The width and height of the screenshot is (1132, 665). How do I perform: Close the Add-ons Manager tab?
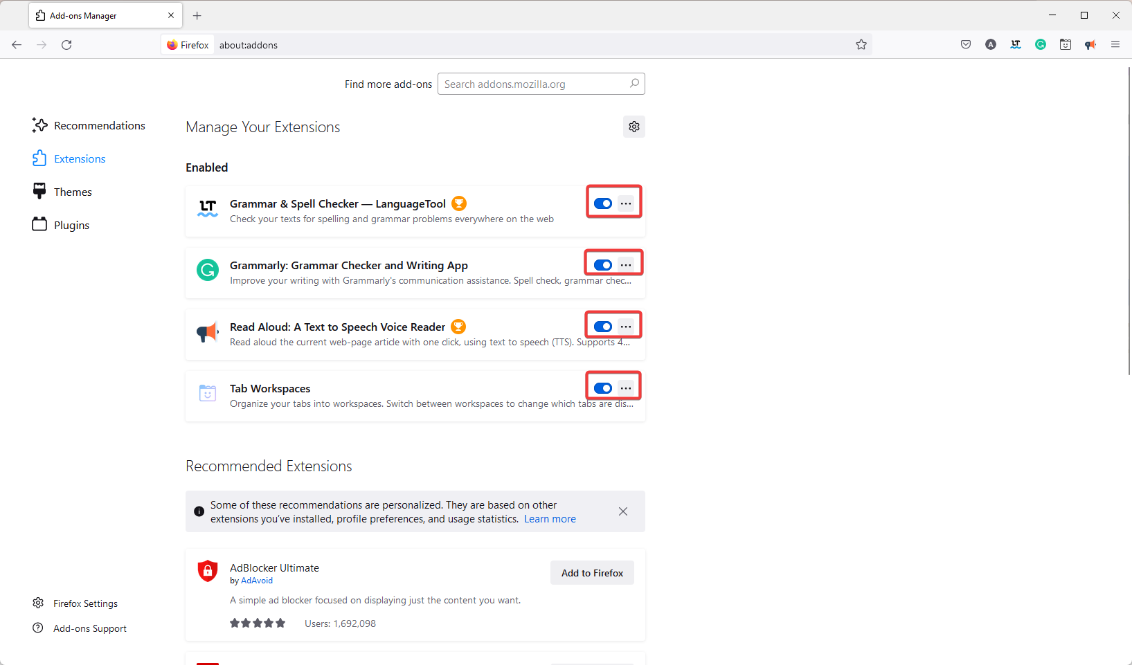[x=171, y=15]
